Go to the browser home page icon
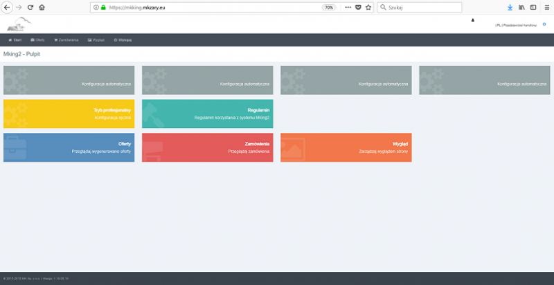Image resolution: width=554 pixels, height=285 pixels. coord(42,7)
